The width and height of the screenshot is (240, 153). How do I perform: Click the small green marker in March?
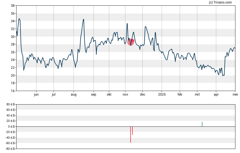pos(202,67)
